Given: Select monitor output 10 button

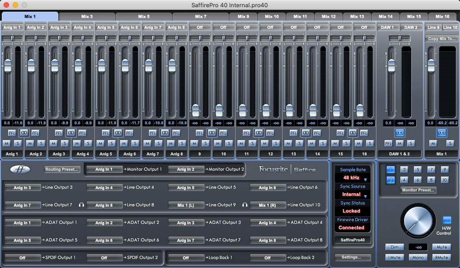Looking at the screenshot, I should point(445,180).
